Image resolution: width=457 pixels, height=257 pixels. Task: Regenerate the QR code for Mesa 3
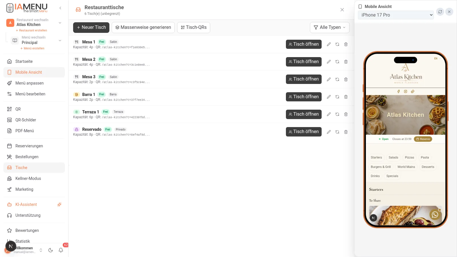337,79
